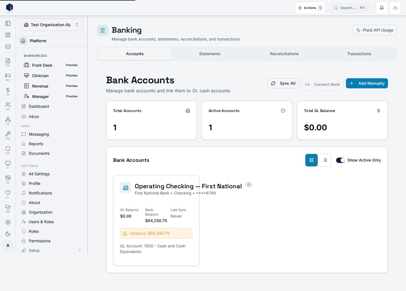
Task: Open the FM wrench module icon
Action: pos(8,135)
